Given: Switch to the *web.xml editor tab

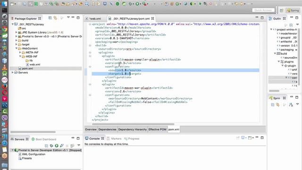Looking at the screenshot, I should (x=95, y=19).
